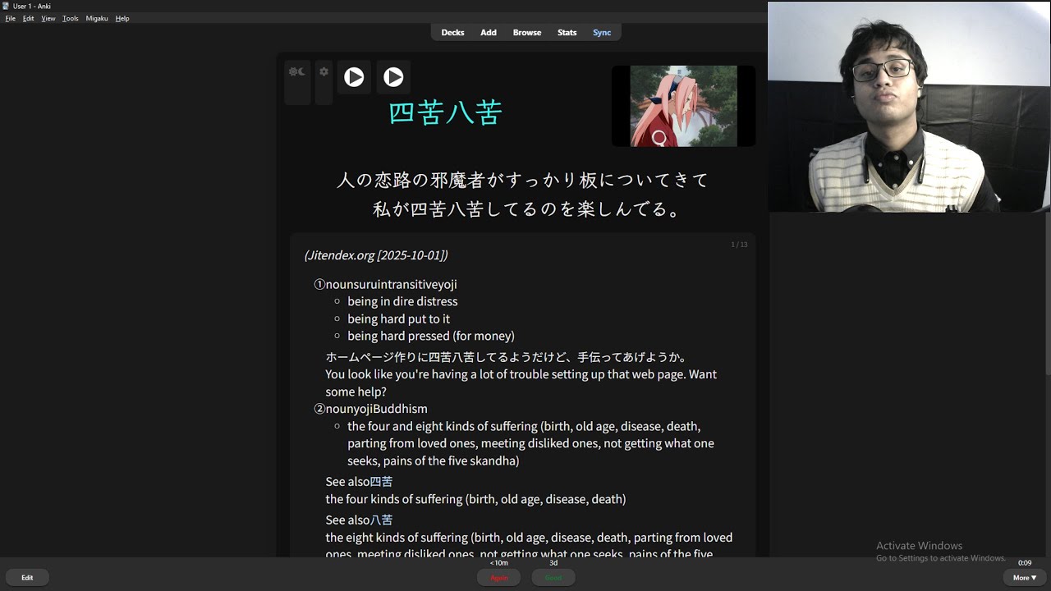The image size is (1051, 591).
Task: Click the sentence line 私が四苦八苦してるのを楽しんでる
Action: click(528, 209)
